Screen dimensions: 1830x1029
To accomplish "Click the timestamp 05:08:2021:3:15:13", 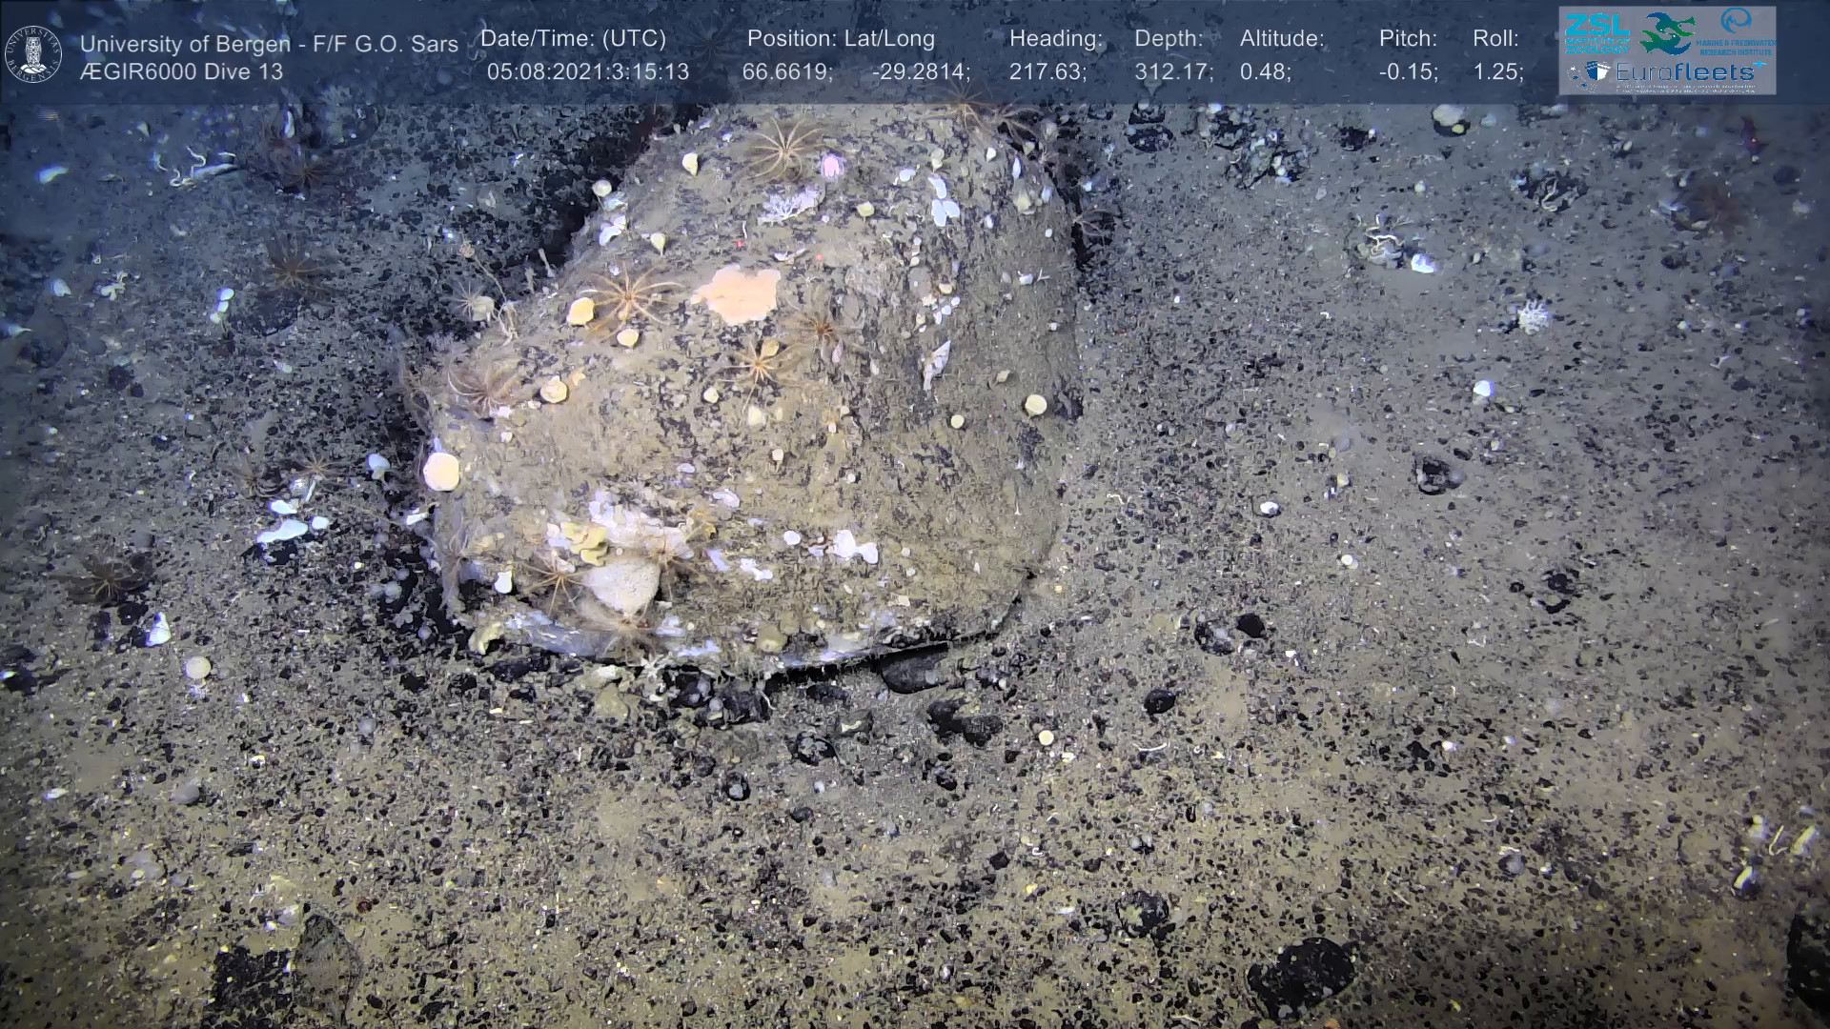I will pyautogui.click(x=588, y=71).
